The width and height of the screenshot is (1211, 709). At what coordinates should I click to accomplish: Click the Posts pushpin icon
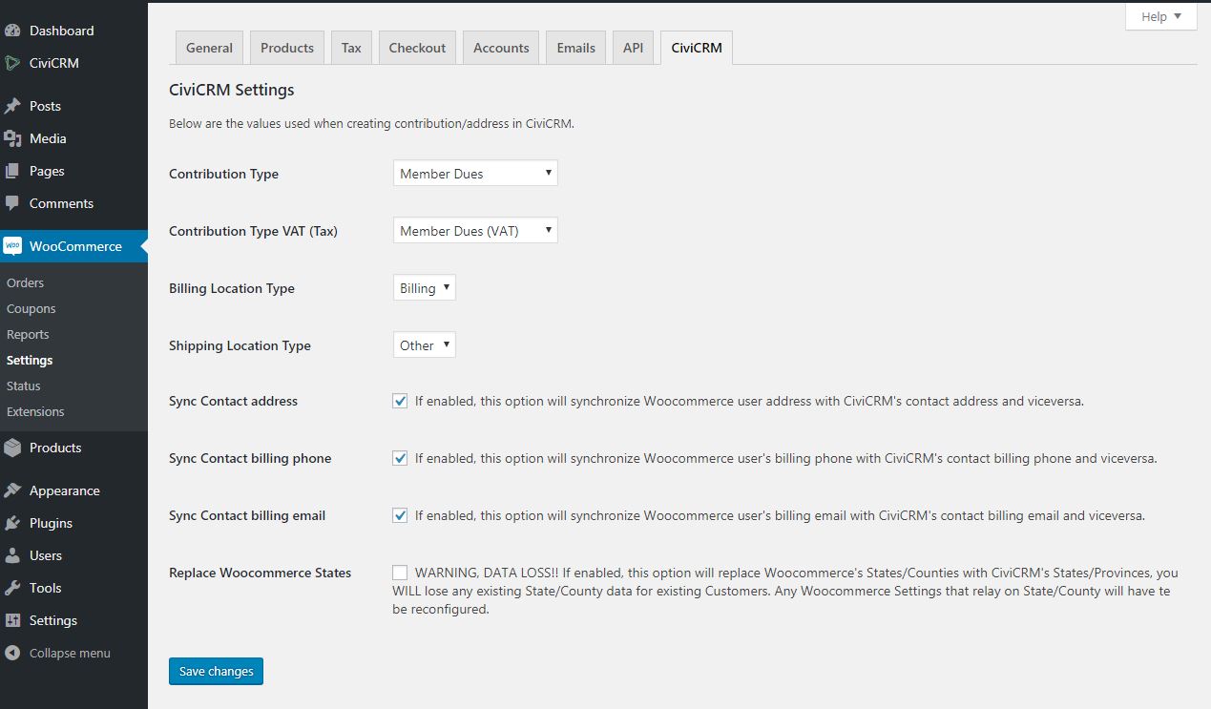point(12,106)
